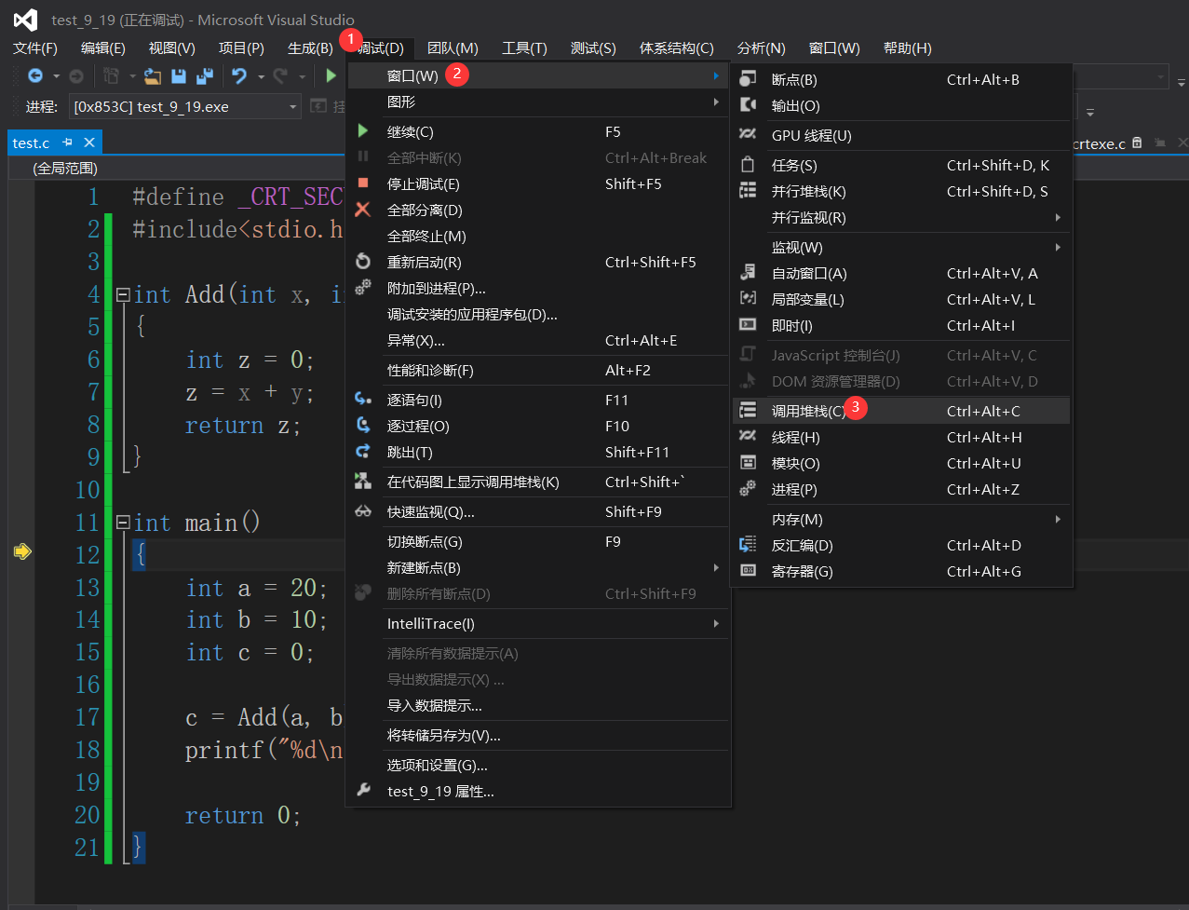Image resolution: width=1189 pixels, height=910 pixels.
Task: Choose 即时(I) immediate window entry
Action: (x=901, y=325)
